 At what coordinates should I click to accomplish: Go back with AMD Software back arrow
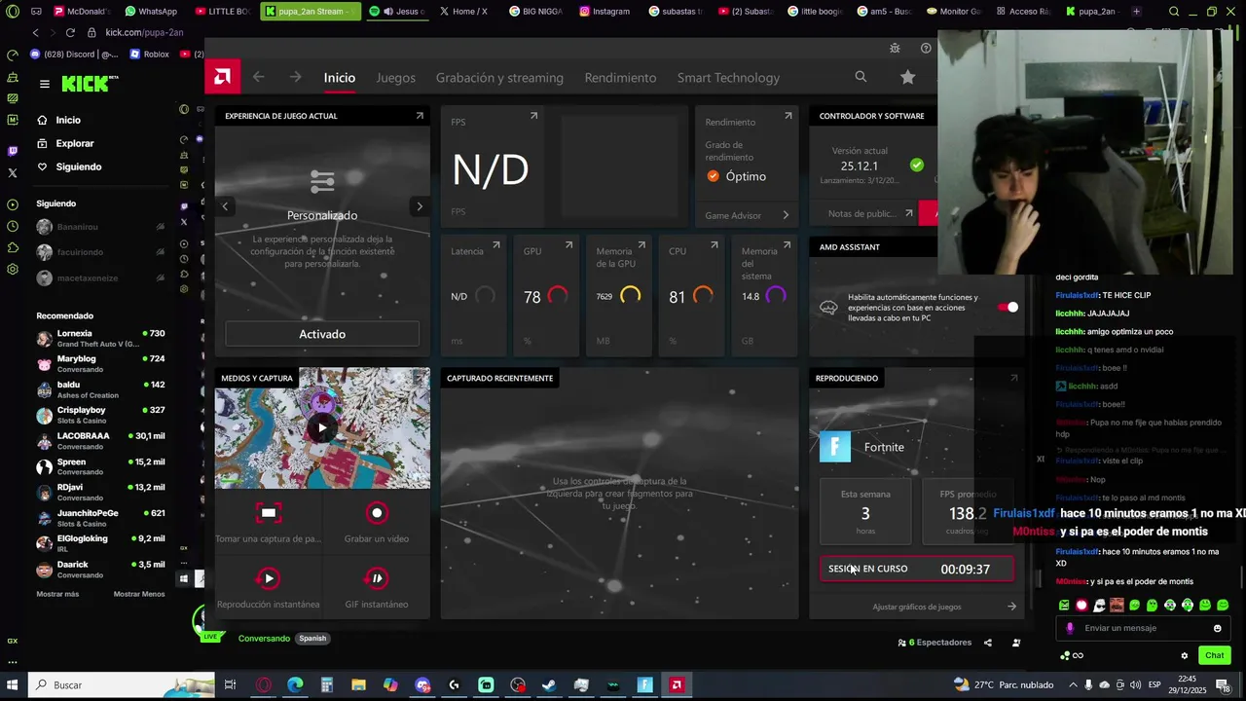[x=258, y=77]
